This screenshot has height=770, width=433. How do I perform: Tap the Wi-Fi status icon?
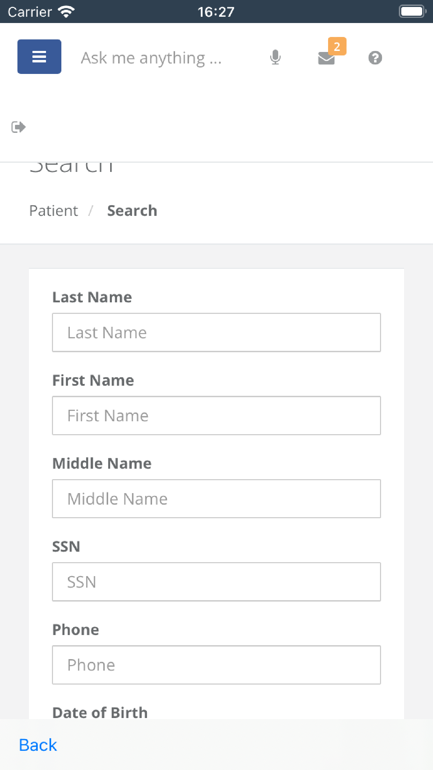pos(66,12)
